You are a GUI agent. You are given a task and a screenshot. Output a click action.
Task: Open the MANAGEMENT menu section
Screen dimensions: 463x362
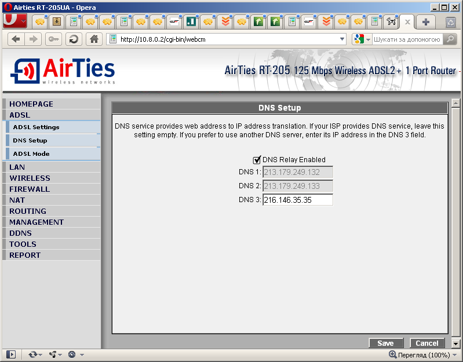(52, 222)
